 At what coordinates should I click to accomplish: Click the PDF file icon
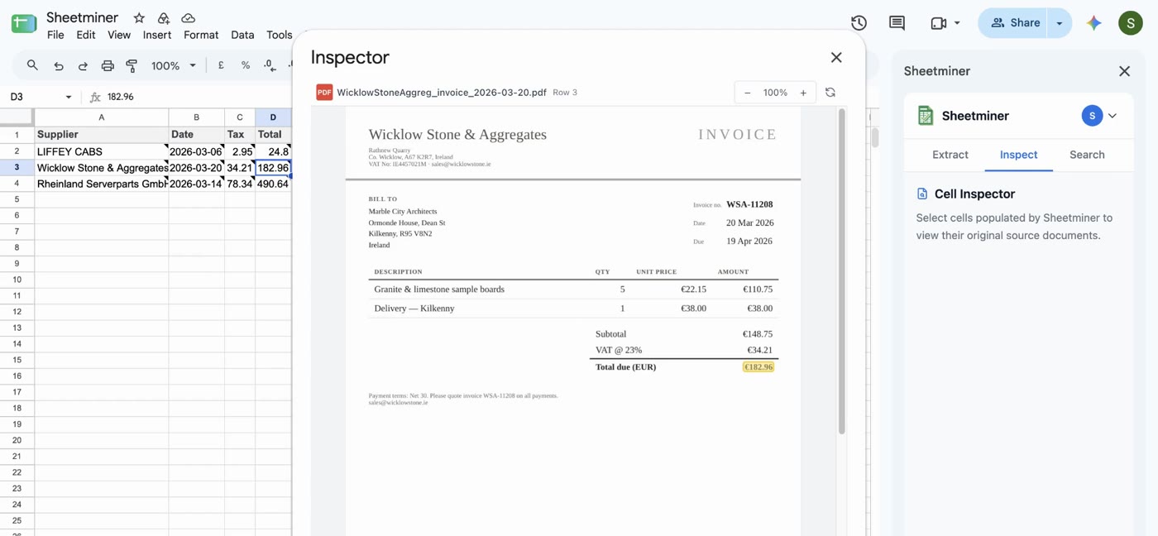coord(324,93)
